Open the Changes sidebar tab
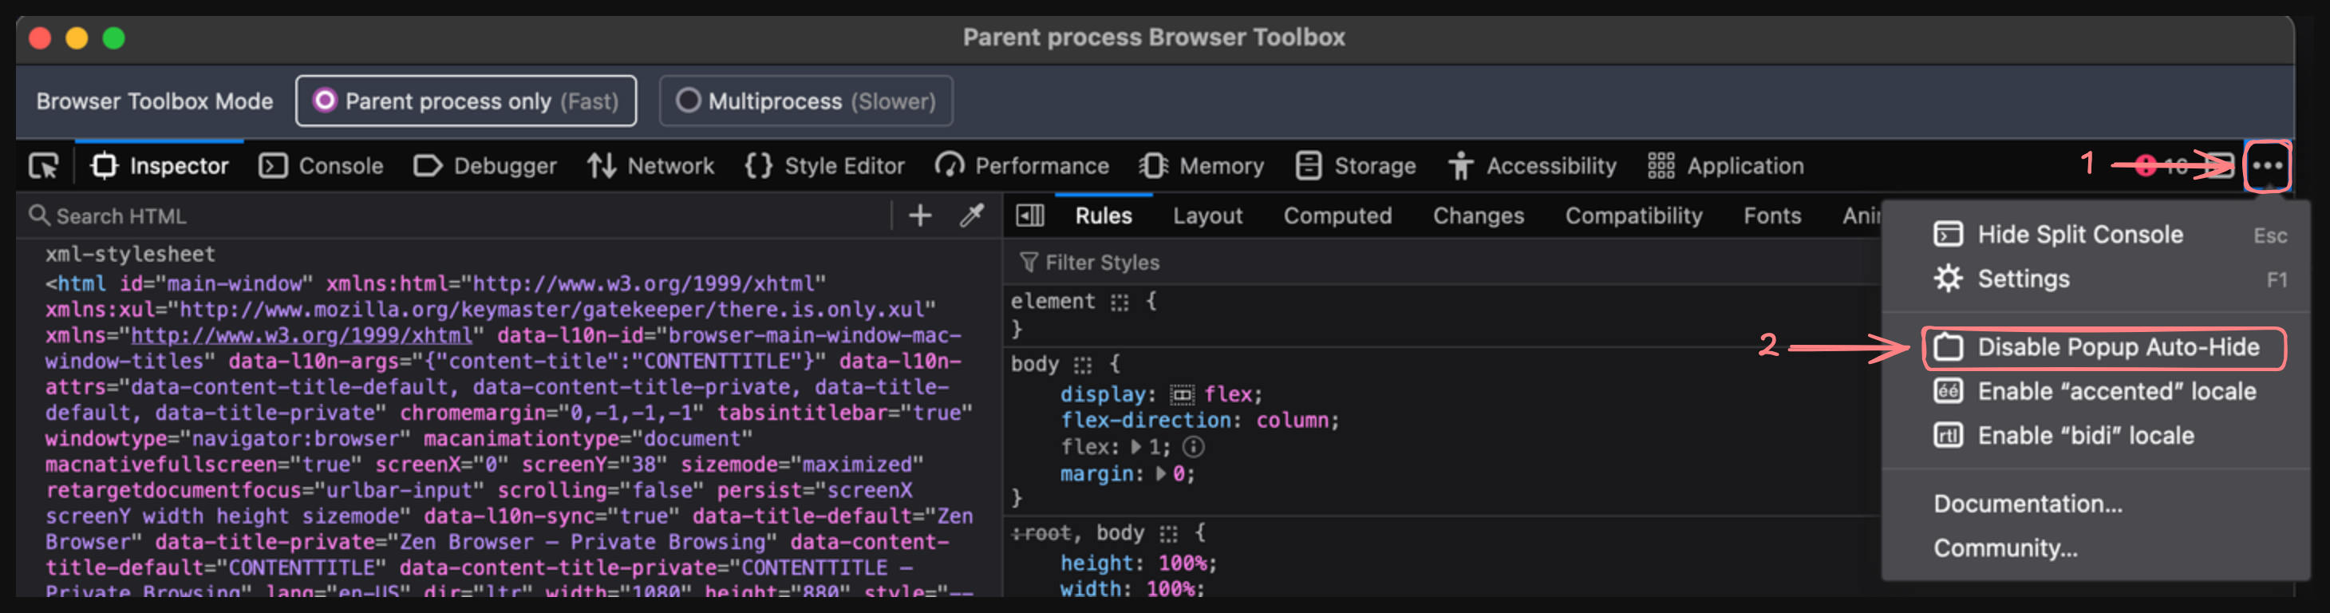 (x=1478, y=216)
